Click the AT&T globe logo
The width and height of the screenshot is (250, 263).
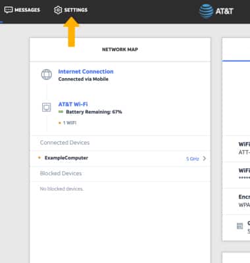click(206, 11)
